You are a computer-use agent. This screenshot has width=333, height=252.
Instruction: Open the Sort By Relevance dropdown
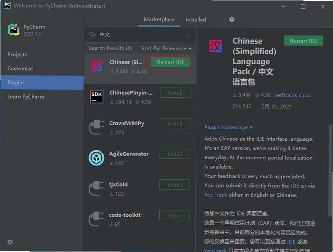pos(166,49)
